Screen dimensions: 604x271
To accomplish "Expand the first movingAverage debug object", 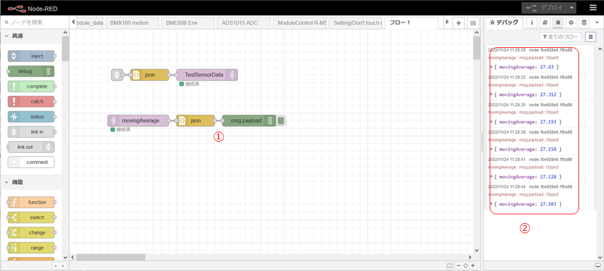I will point(491,67).
